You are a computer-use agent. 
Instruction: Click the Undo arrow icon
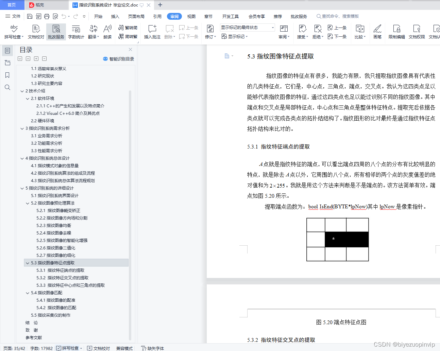point(64,16)
